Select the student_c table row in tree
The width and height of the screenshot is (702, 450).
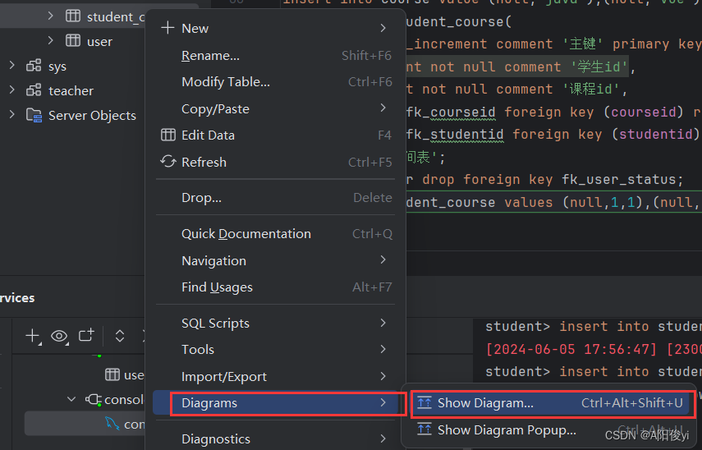click(74, 16)
